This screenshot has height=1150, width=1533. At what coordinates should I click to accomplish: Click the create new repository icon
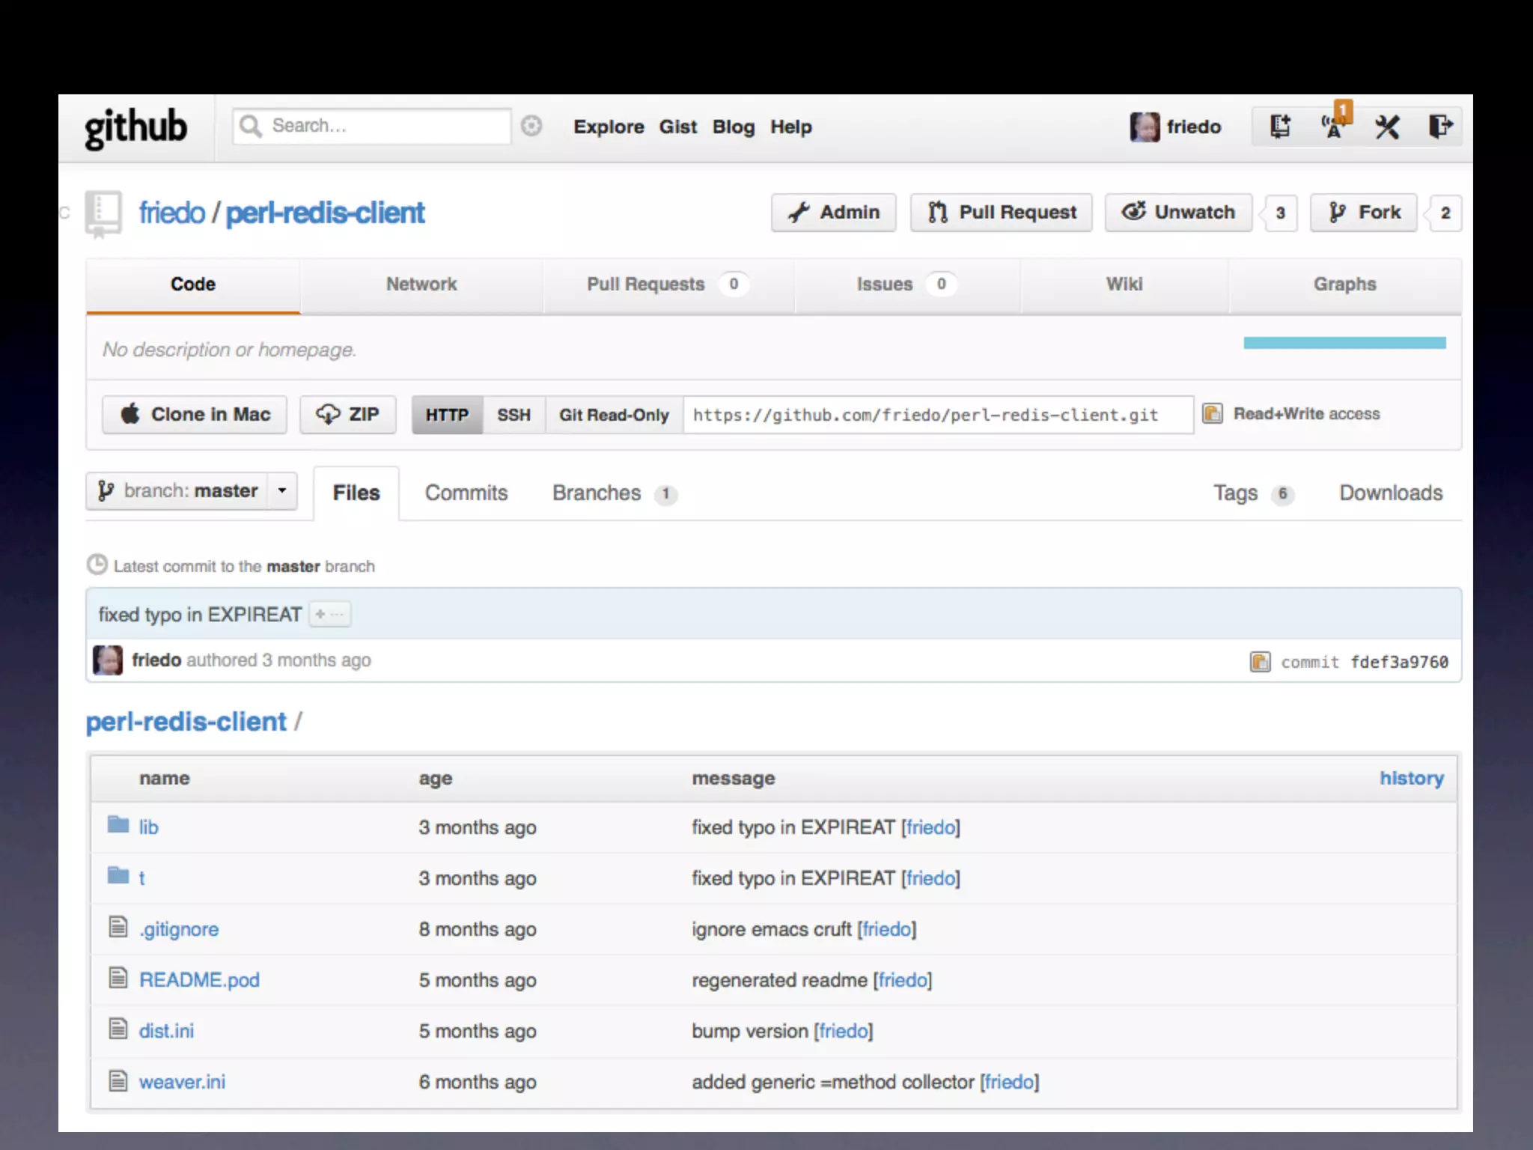click(1280, 127)
